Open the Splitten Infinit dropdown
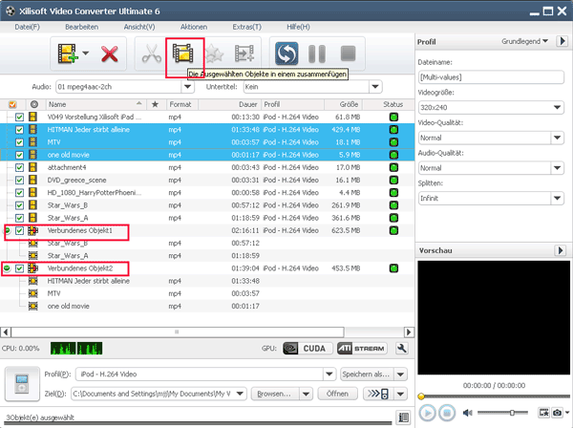 pos(557,199)
